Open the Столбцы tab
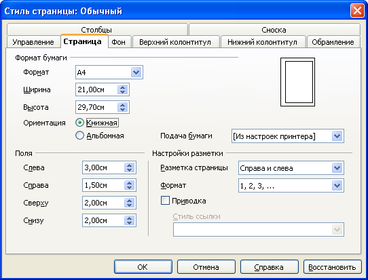The width and height of the screenshot is (368, 280). [x=97, y=30]
